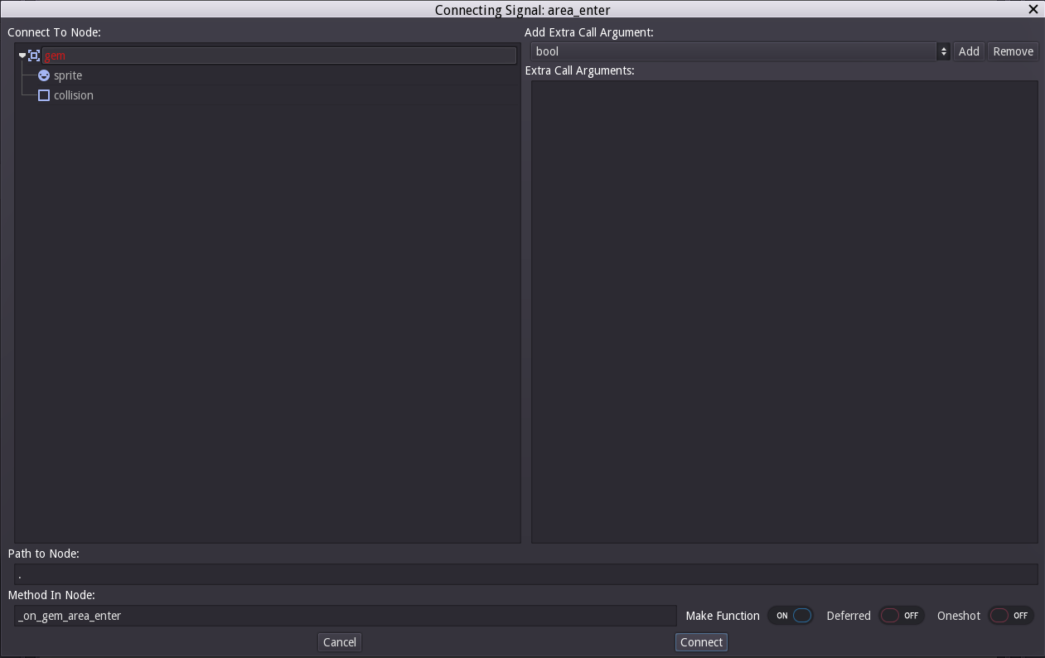Click the collision shape node icon
Viewport: 1045px width, 658px height.
pyautogui.click(x=44, y=95)
